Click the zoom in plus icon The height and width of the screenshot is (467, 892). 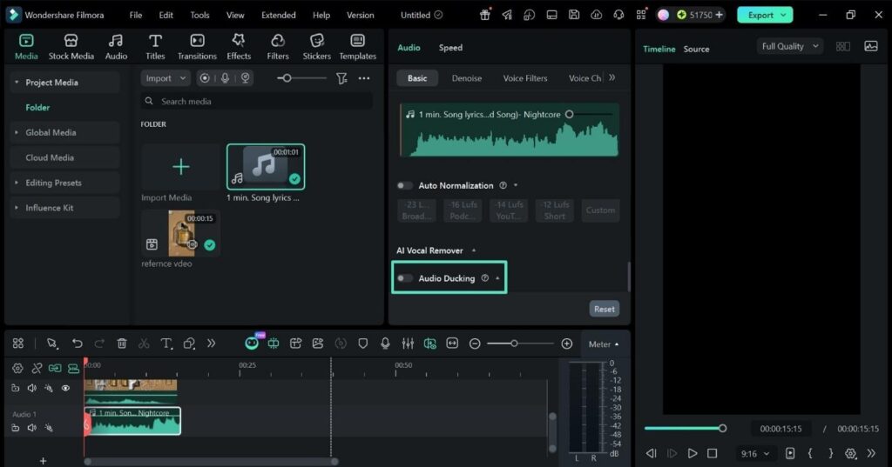(x=566, y=344)
